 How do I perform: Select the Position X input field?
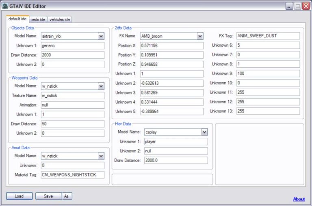(171, 45)
